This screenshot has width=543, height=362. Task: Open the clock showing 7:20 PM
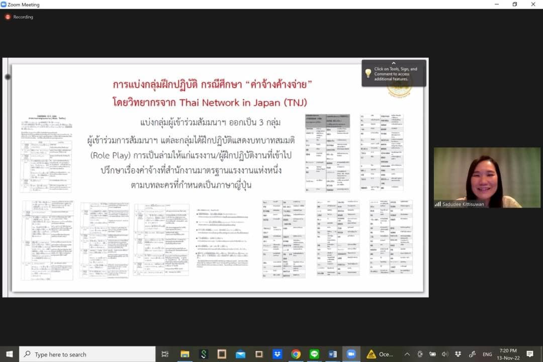pyautogui.click(x=508, y=354)
